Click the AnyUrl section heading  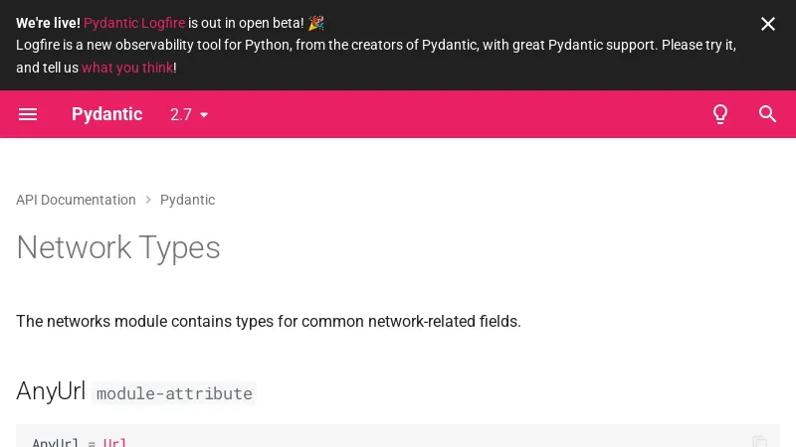[x=51, y=391]
